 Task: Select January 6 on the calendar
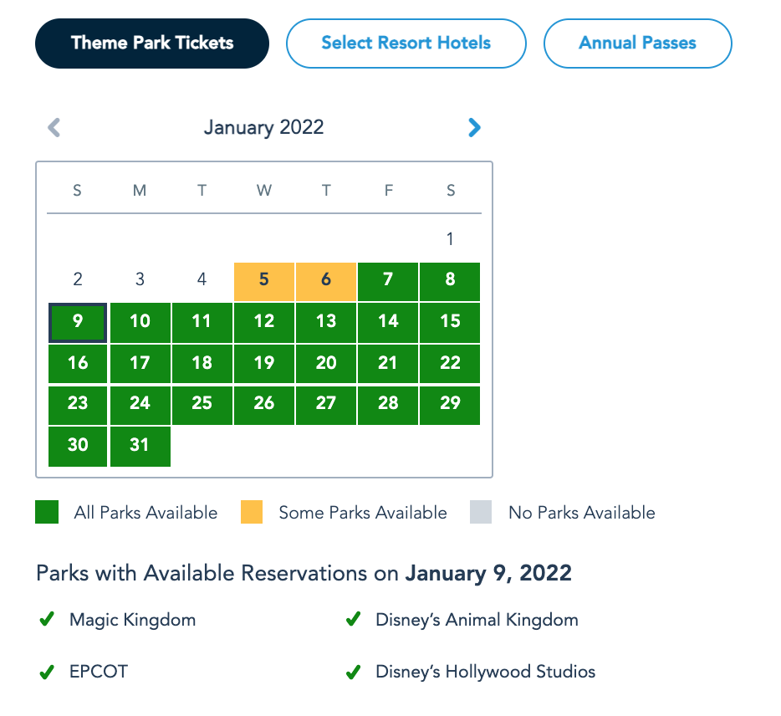(x=326, y=280)
